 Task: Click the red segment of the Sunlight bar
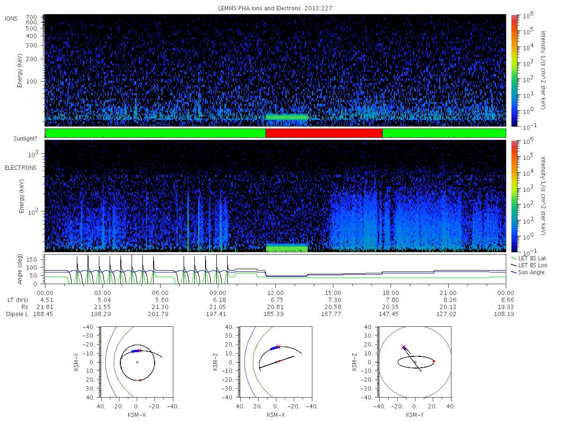[324, 133]
